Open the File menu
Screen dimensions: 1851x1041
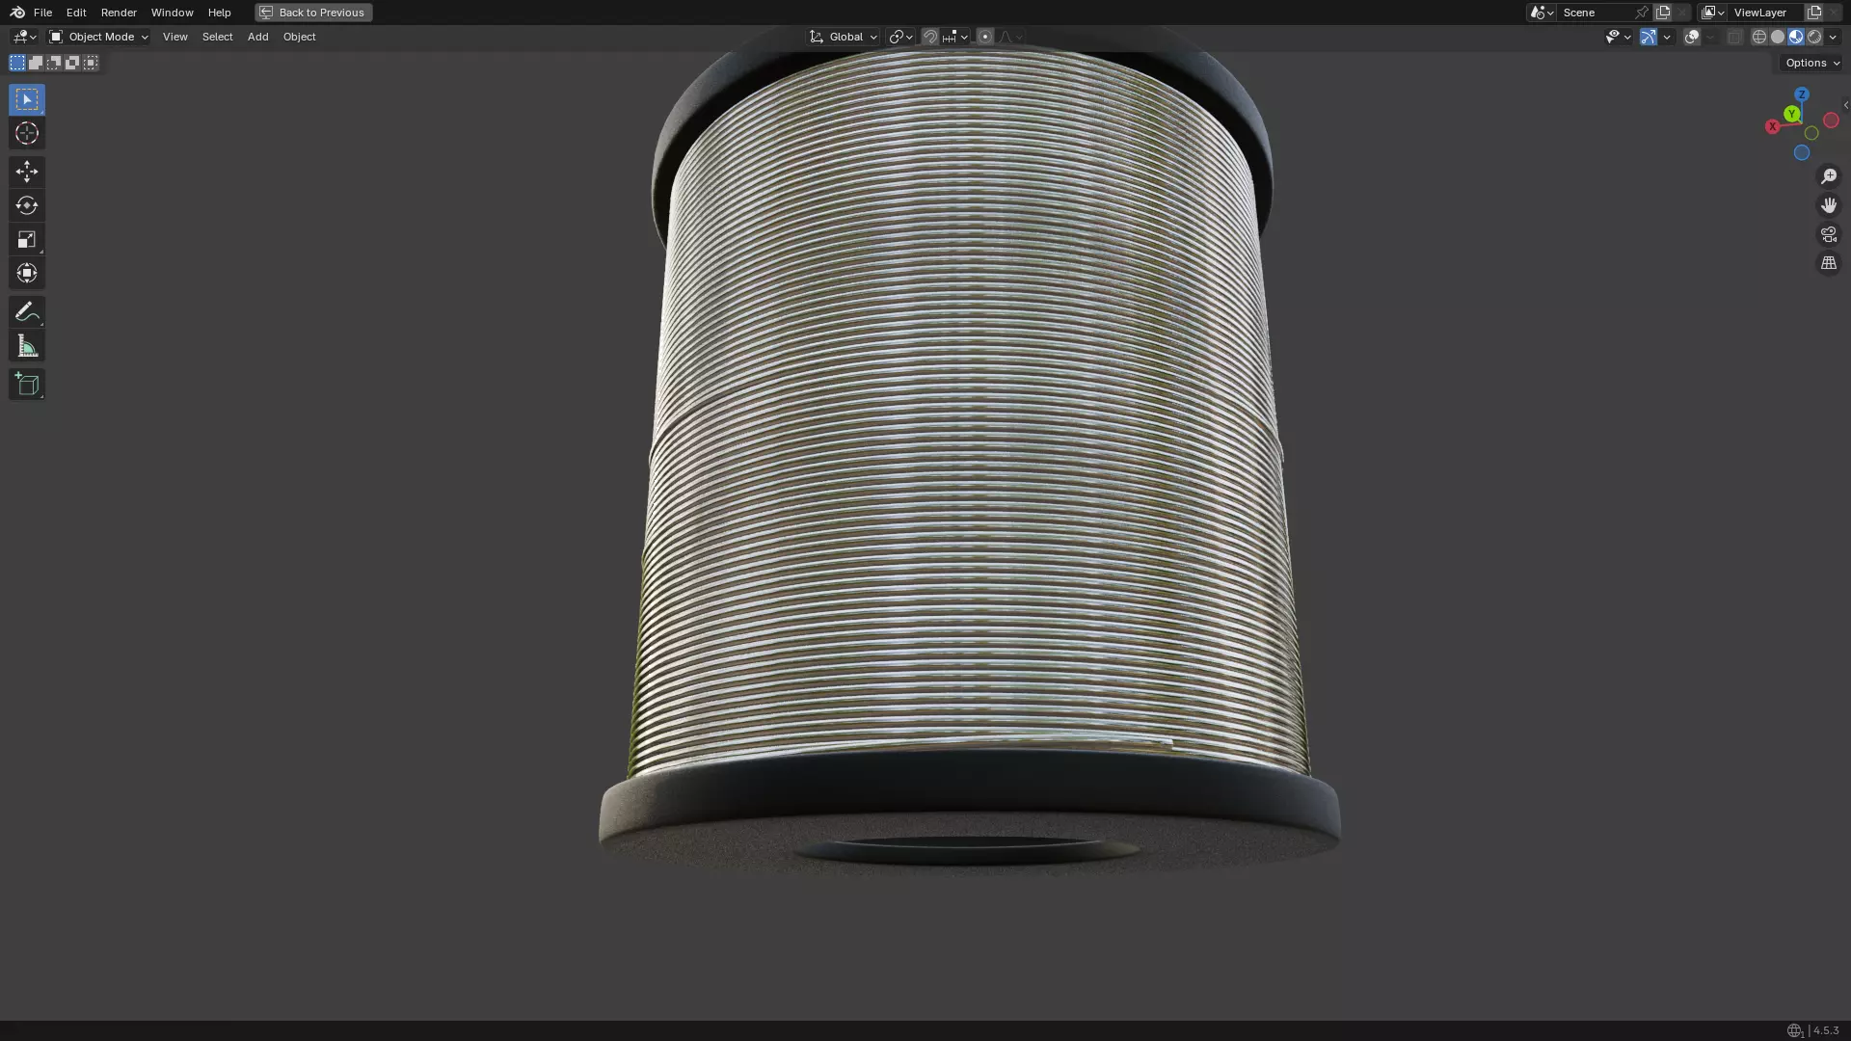click(42, 13)
